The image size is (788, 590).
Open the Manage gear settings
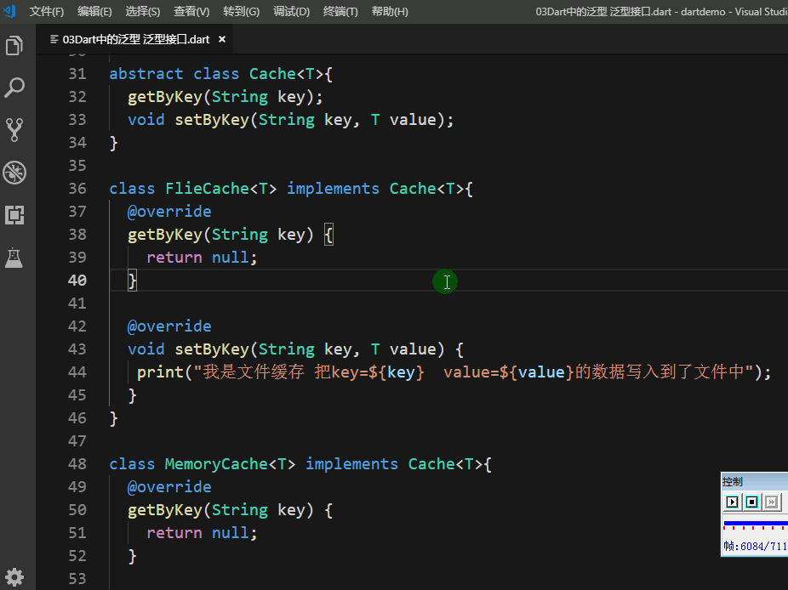tap(14, 577)
